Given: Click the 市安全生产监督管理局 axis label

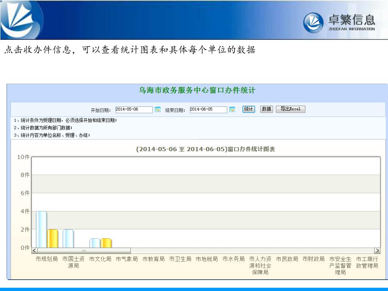Looking at the screenshot, I should pos(341,266).
